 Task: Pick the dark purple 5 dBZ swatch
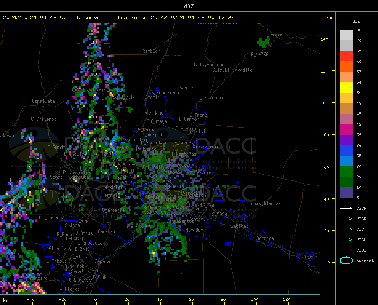[346, 193]
